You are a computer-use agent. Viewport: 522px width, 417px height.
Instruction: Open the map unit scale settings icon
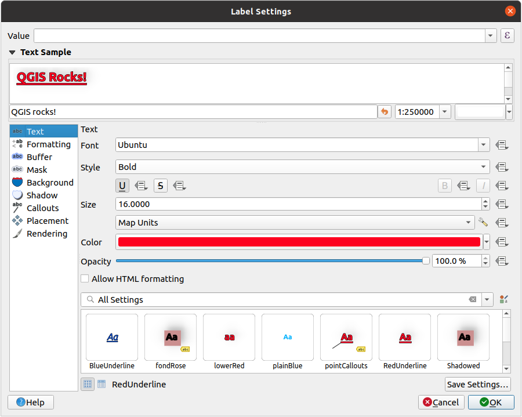click(x=483, y=223)
